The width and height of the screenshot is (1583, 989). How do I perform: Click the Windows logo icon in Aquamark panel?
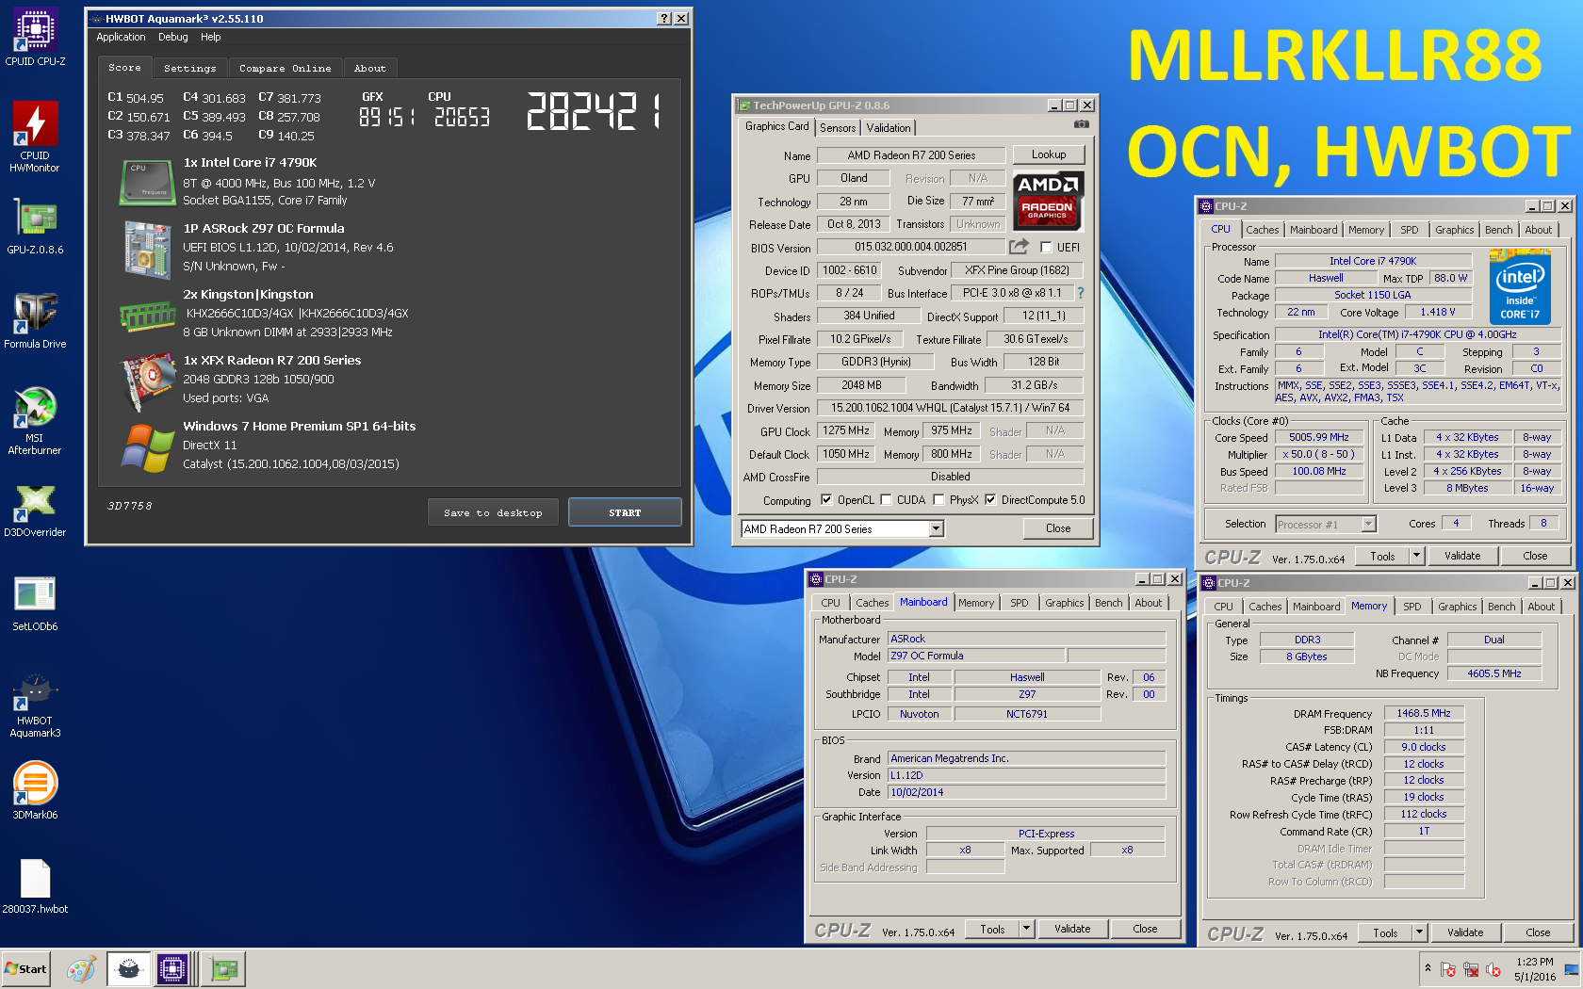click(147, 446)
